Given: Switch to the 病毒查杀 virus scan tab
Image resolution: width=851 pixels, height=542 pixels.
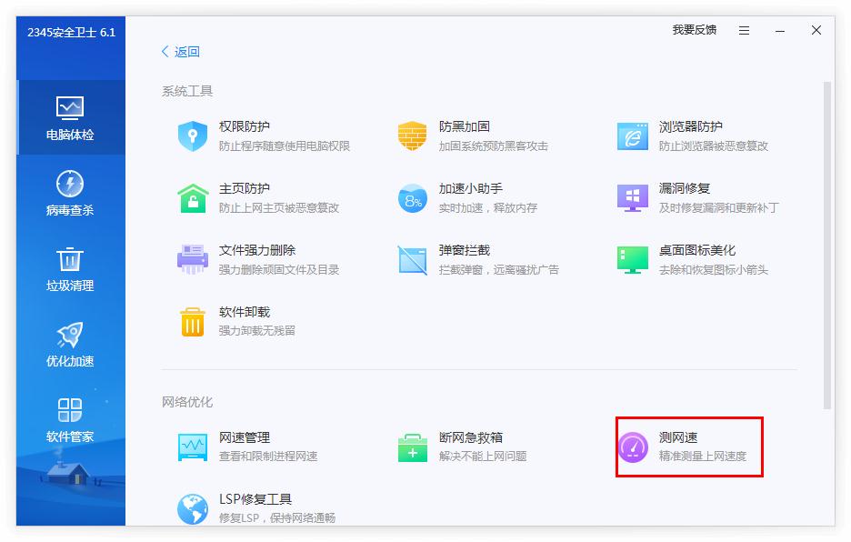Looking at the screenshot, I should coord(70,193).
